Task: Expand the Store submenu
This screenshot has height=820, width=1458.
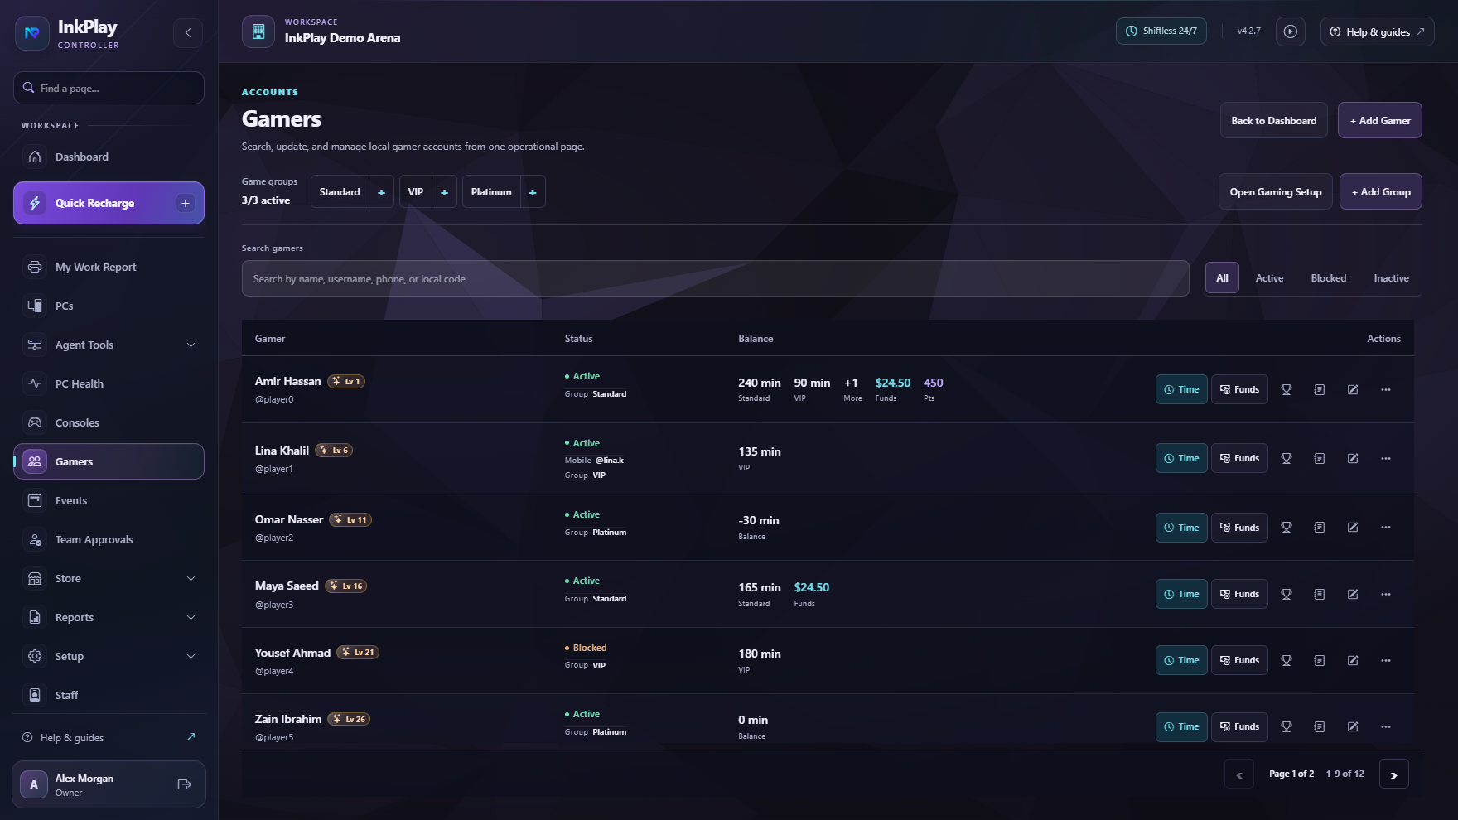Action: [x=191, y=578]
